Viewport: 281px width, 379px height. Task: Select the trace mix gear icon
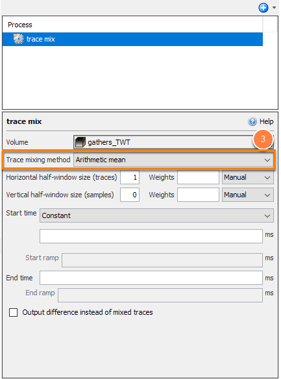(19, 39)
